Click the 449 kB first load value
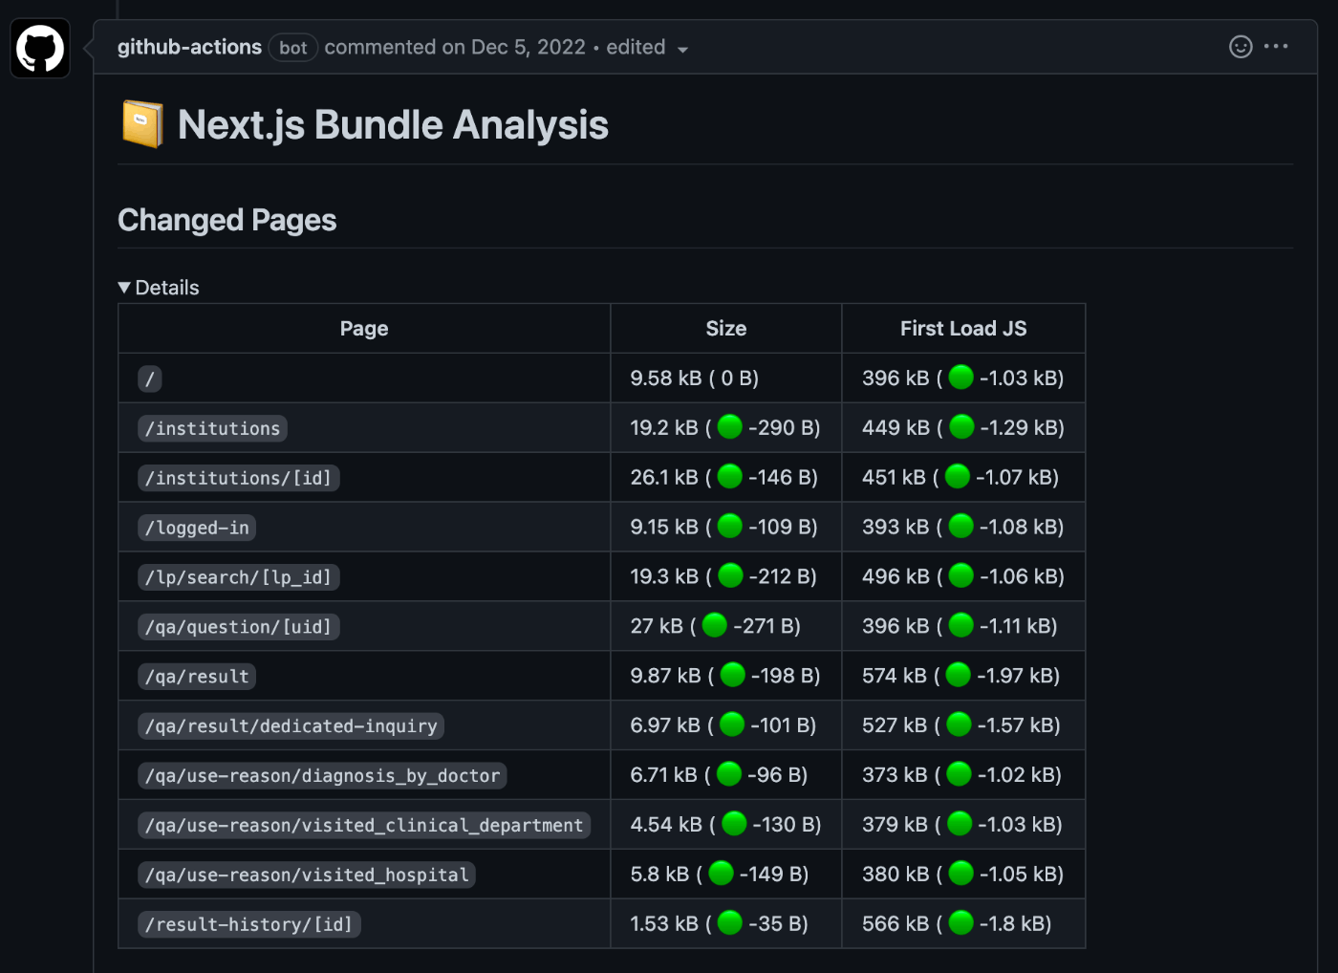 pos(896,428)
